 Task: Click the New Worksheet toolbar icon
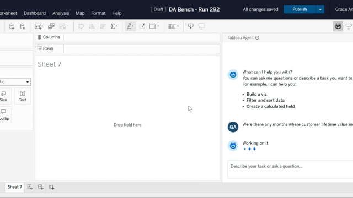(38, 26)
